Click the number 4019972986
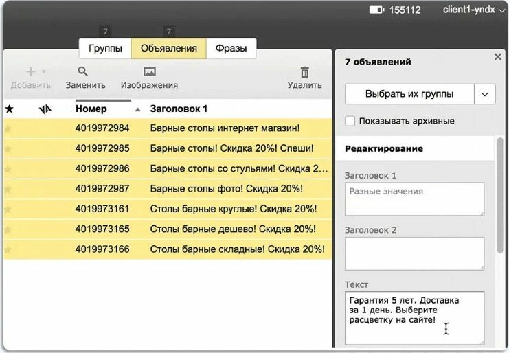Viewport: 509px width, 353px height. click(x=102, y=168)
